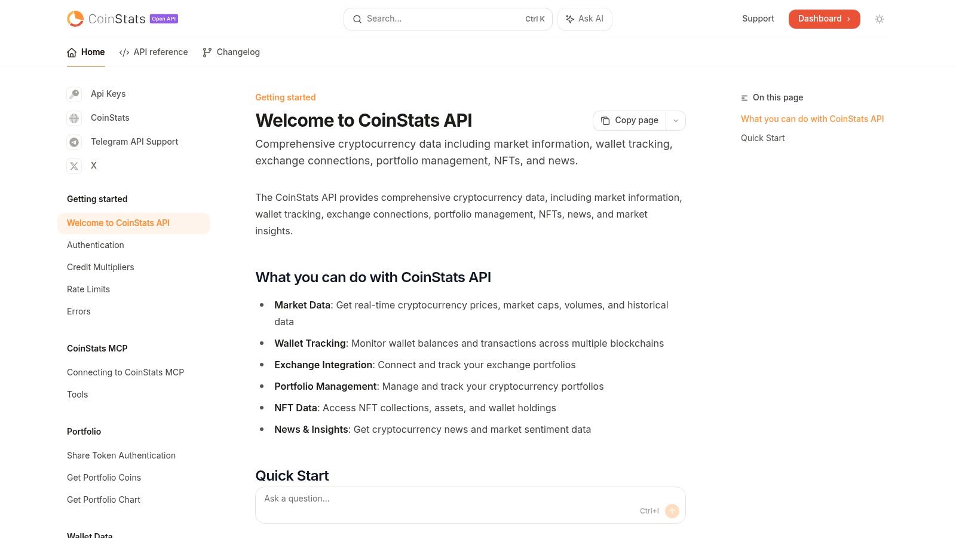Open Get Portfolio Coins page
This screenshot has width=956, height=538.
point(104,478)
